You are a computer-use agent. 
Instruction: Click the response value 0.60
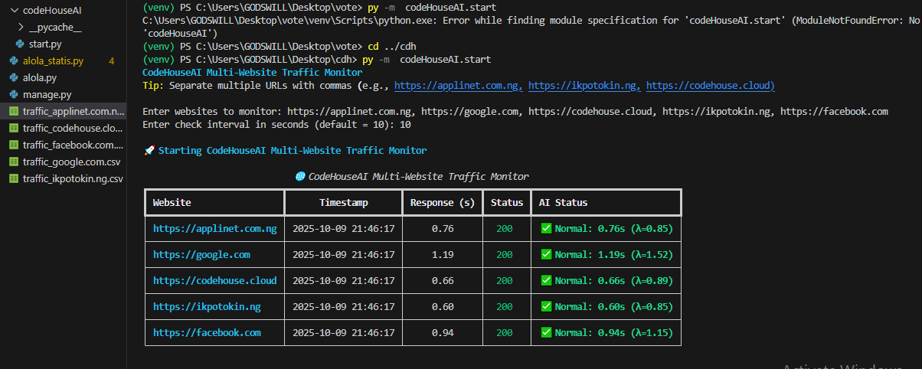click(x=443, y=306)
